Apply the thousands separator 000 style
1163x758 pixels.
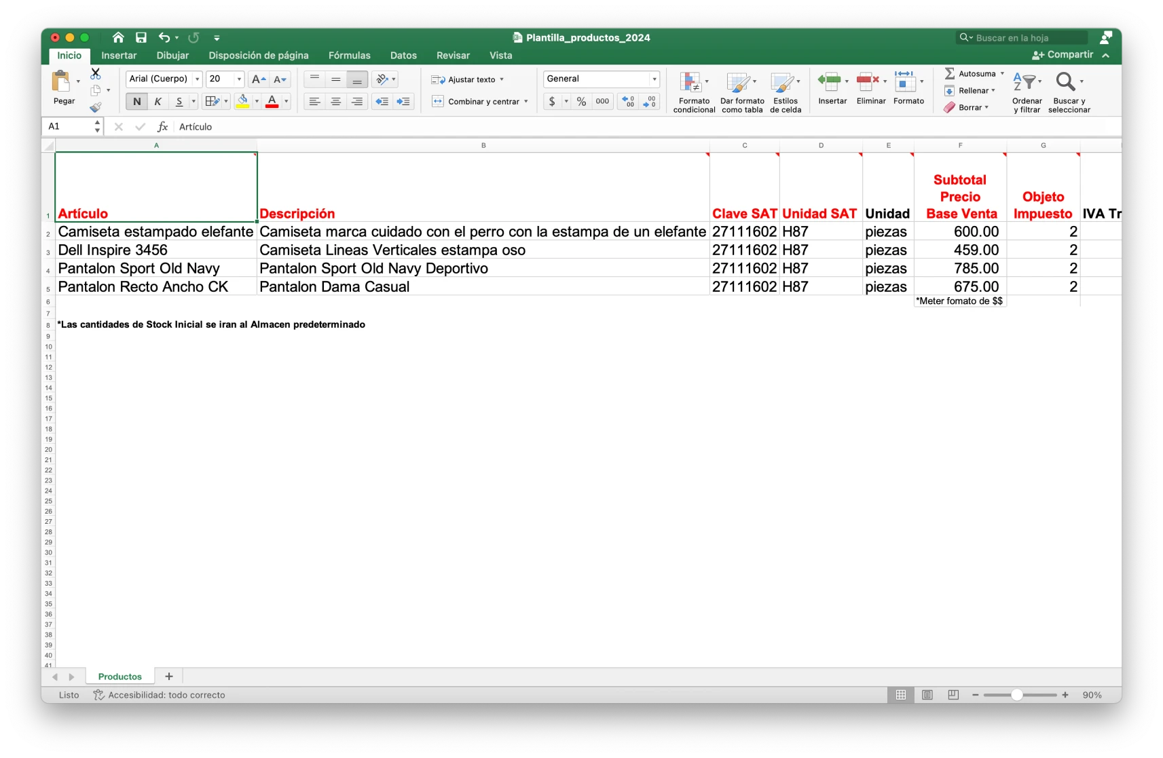click(602, 101)
